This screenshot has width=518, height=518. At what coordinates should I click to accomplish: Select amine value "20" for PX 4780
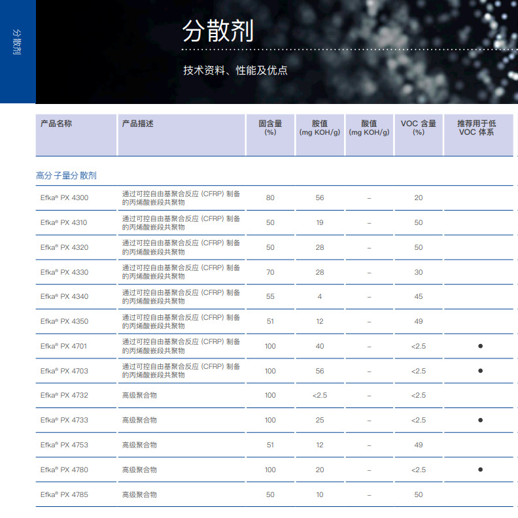click(x=319, y=470)
